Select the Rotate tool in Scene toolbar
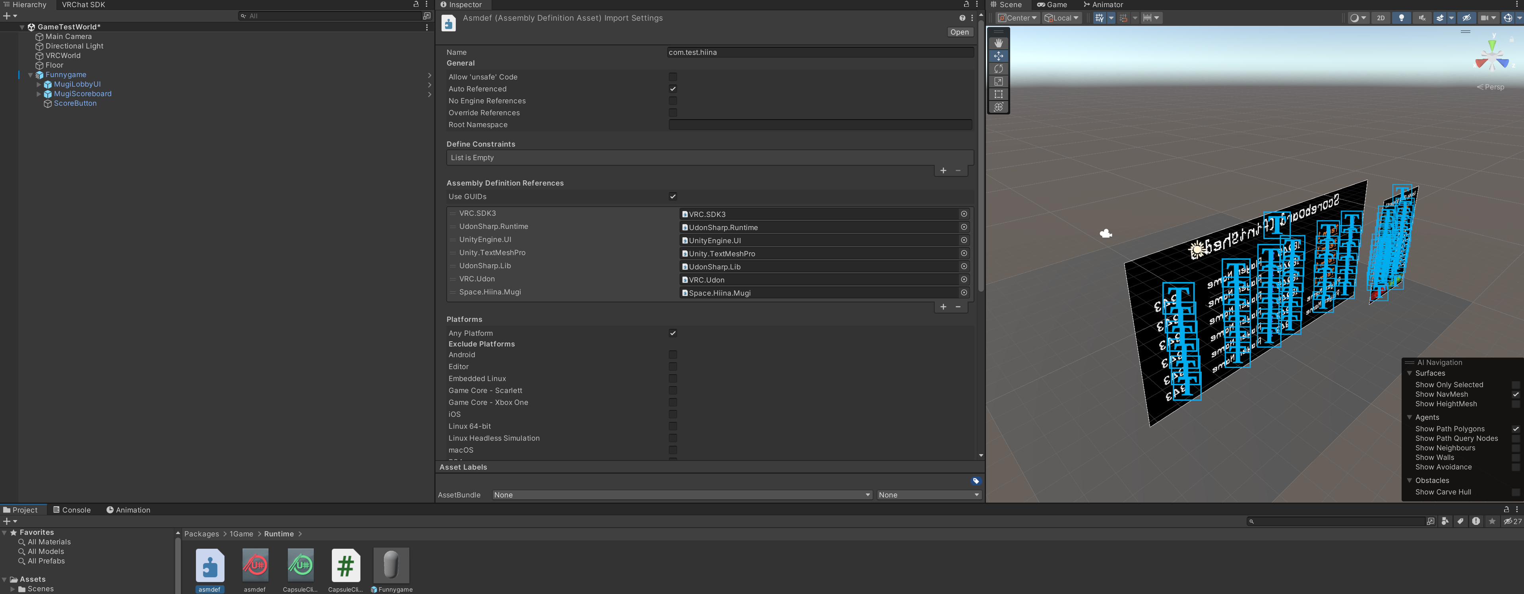The height and width of the screenshot is (594, 1524). point(999,69)
